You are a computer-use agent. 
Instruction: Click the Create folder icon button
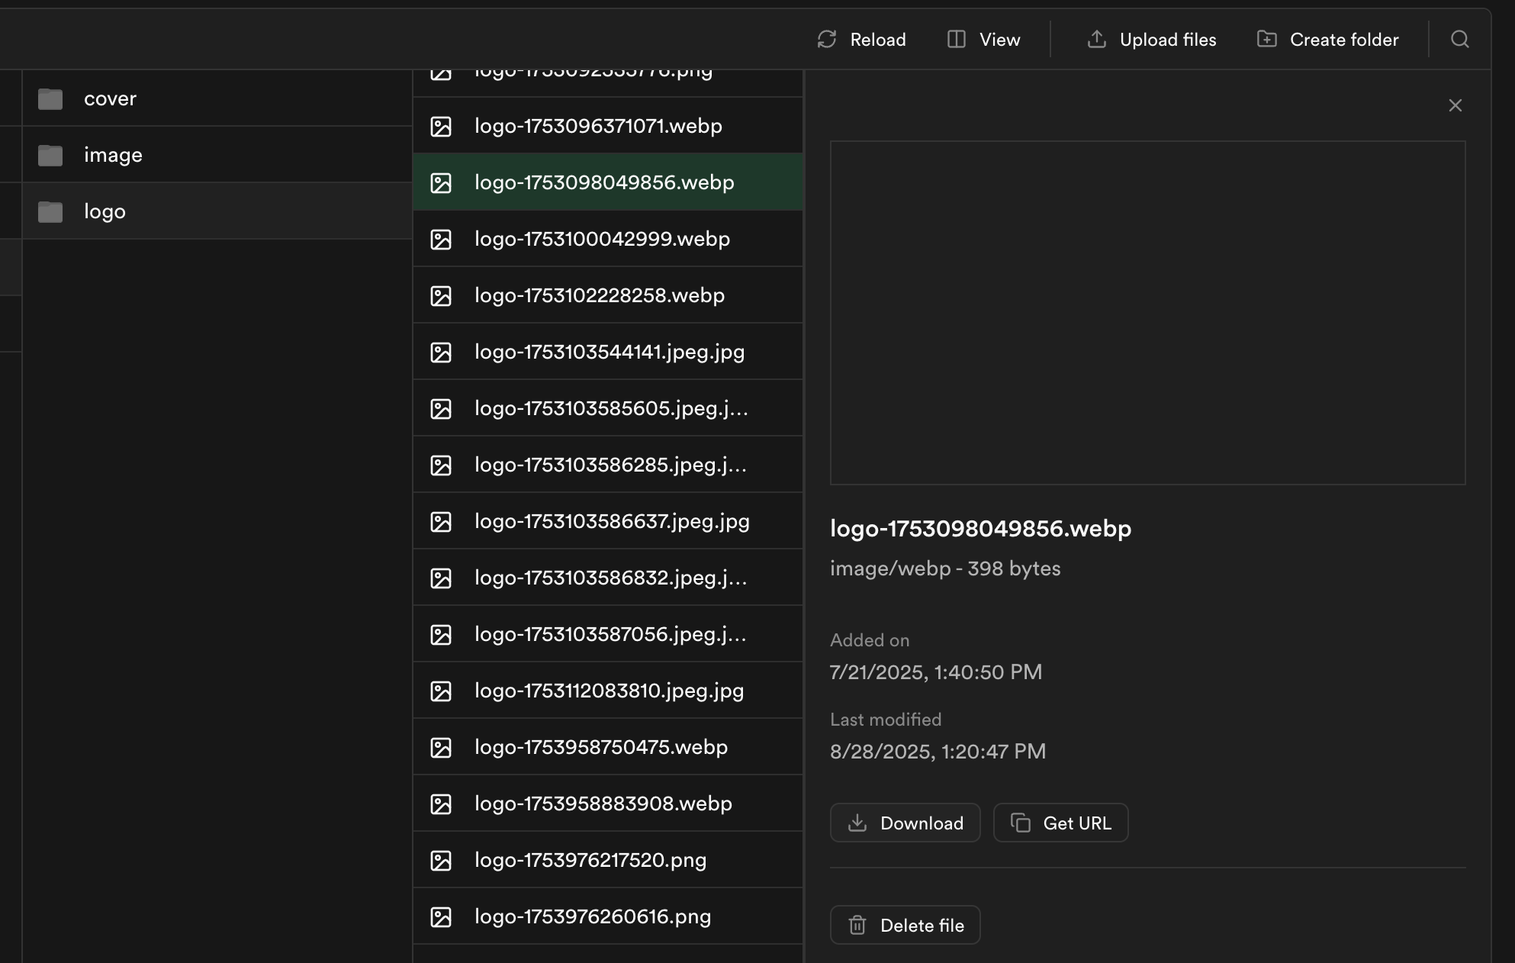[1267, 40]
